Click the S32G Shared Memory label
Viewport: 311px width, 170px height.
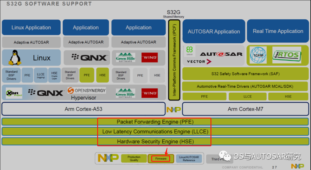(x=174, y=14)
